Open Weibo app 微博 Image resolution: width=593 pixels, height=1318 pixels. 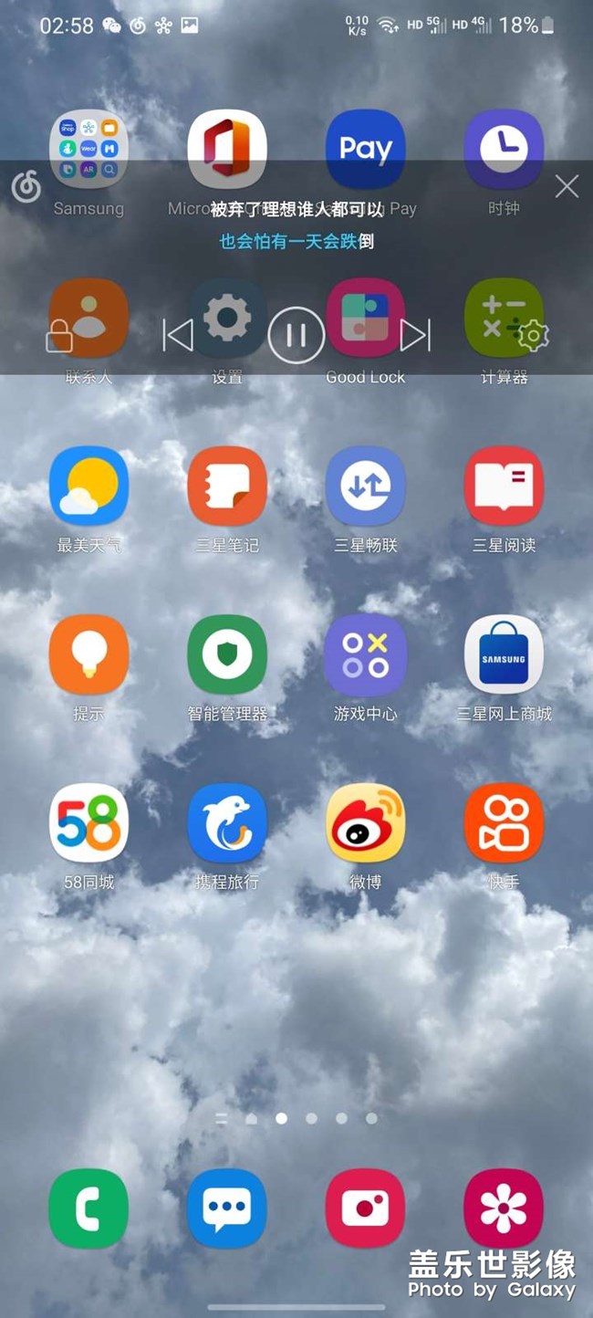coord(366,822)
